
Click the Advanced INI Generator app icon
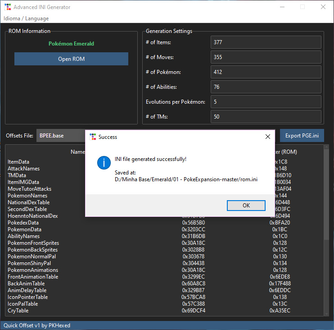click(7, 7)
